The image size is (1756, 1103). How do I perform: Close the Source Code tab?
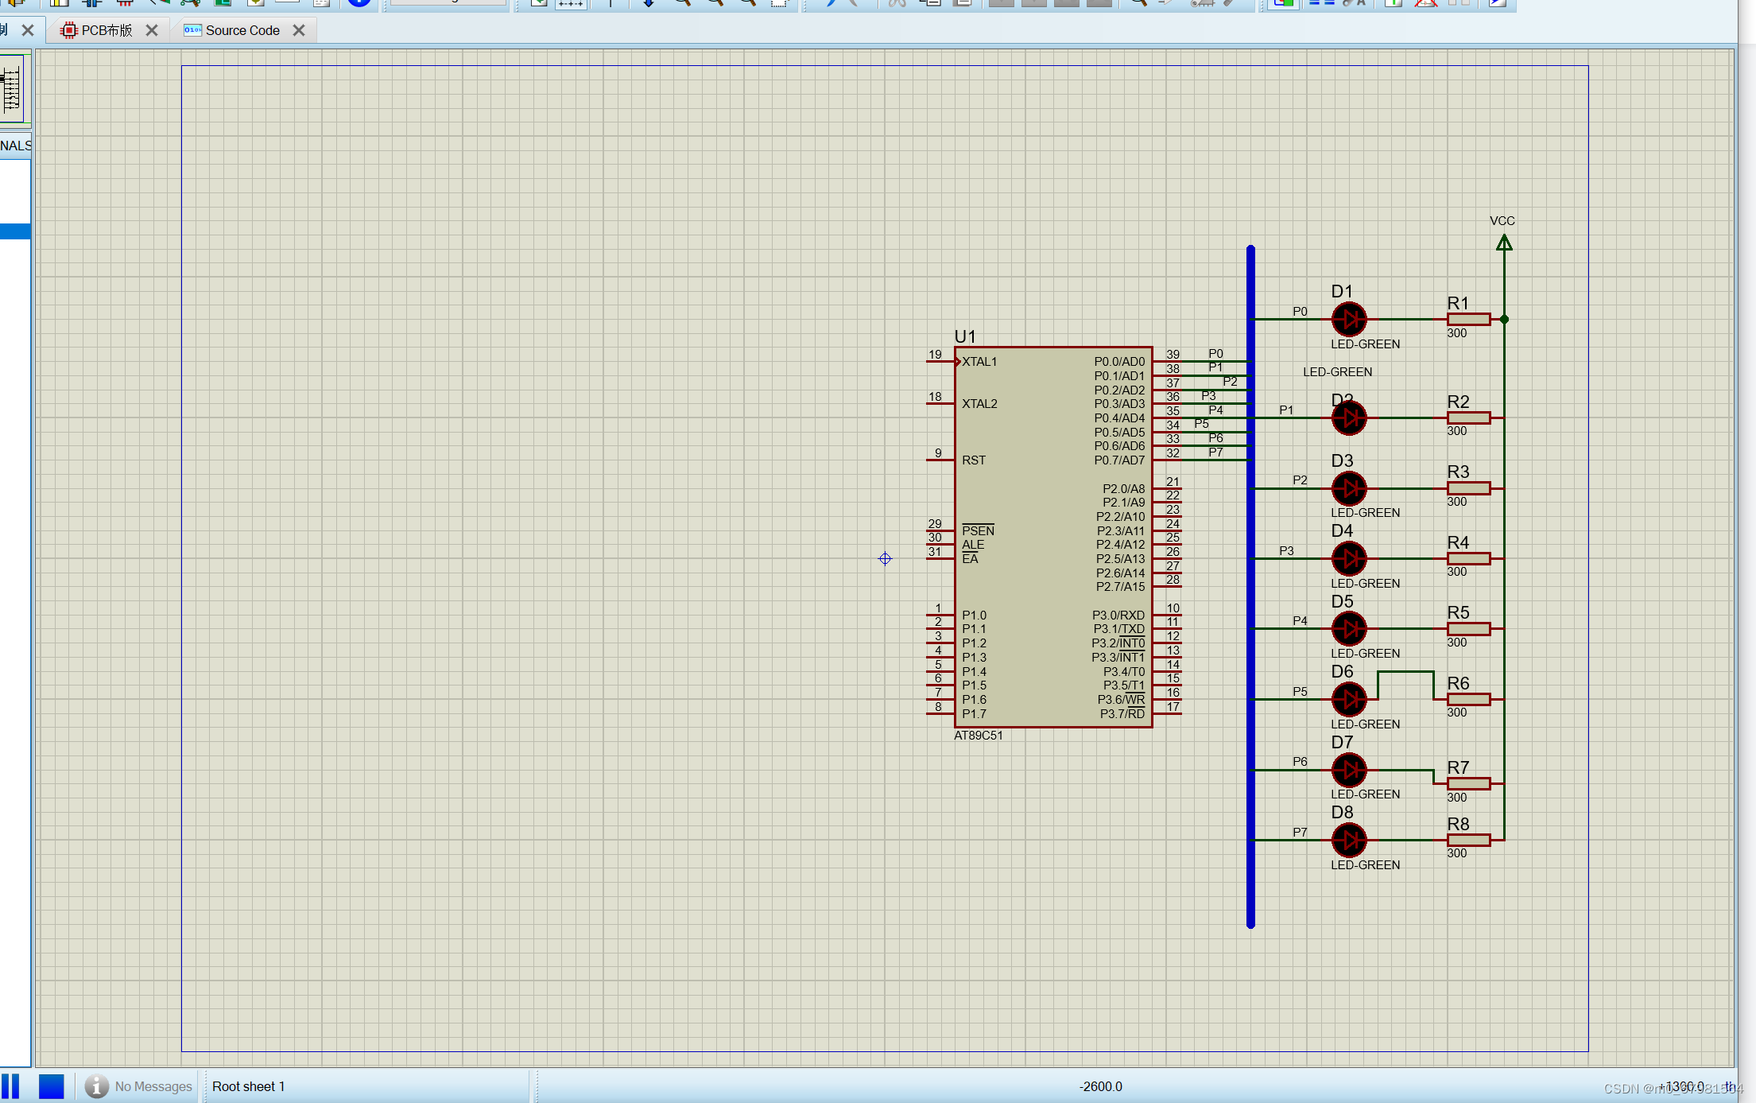point(299,30)
